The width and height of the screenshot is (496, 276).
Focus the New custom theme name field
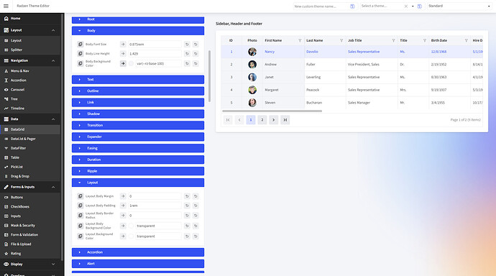(321, 6)
